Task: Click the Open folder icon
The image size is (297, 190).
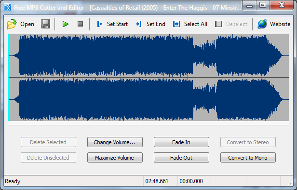Action: (x=12, y=24)
